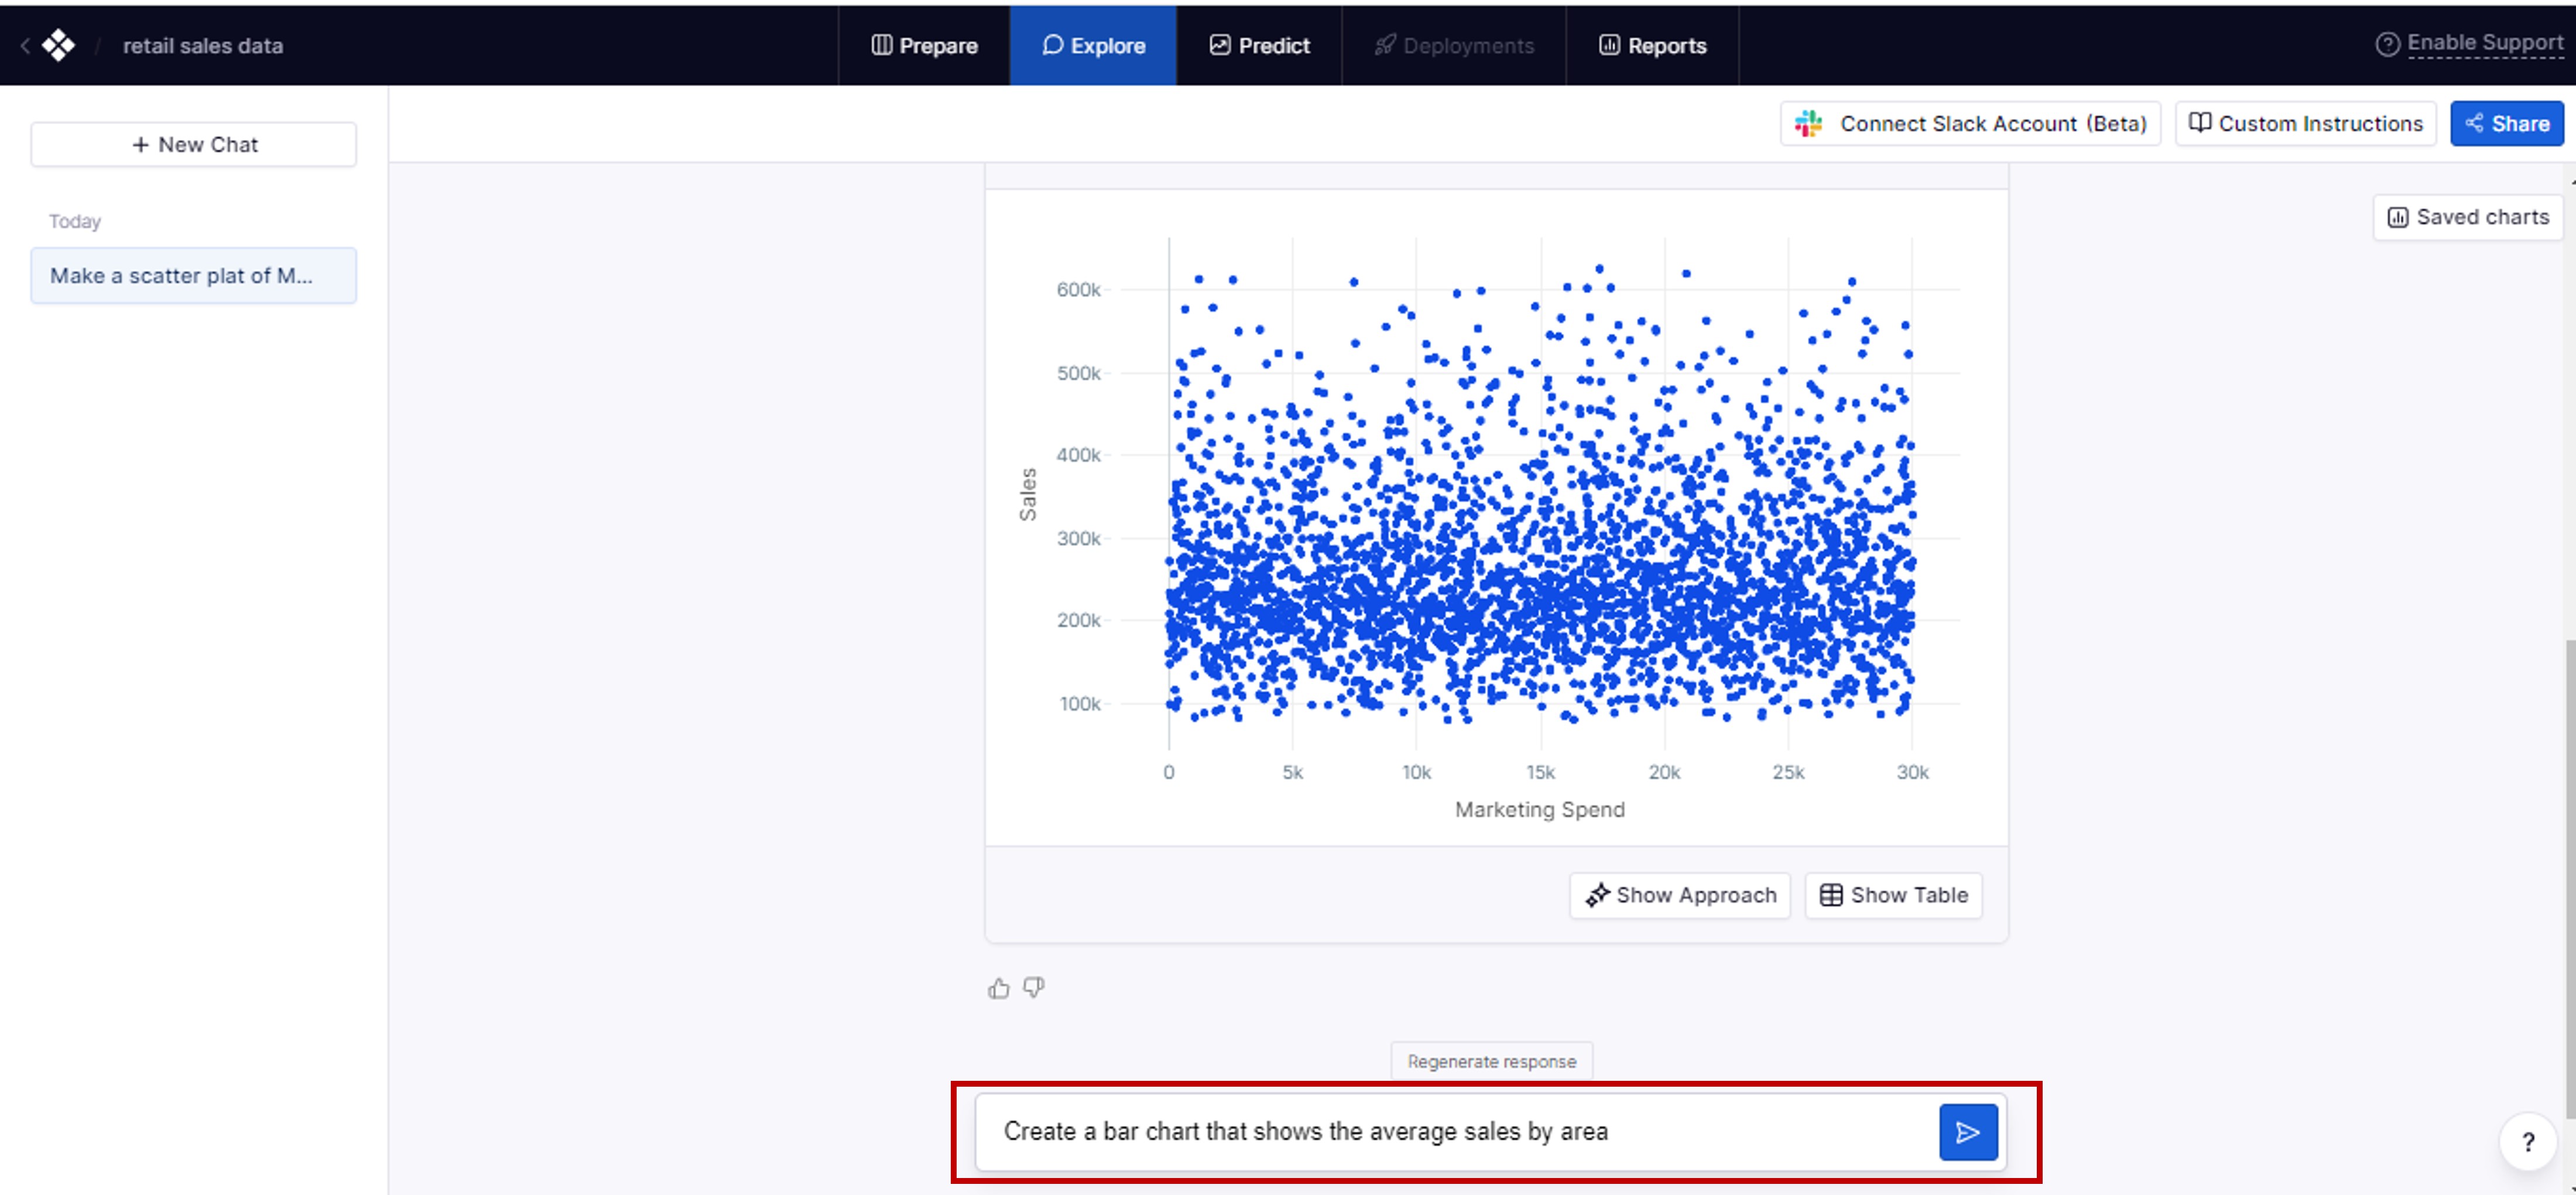Viewport: 2576px width, 1195px height.
Task: Show Approach for the scatter plot
Action: tap(1680, 895)
